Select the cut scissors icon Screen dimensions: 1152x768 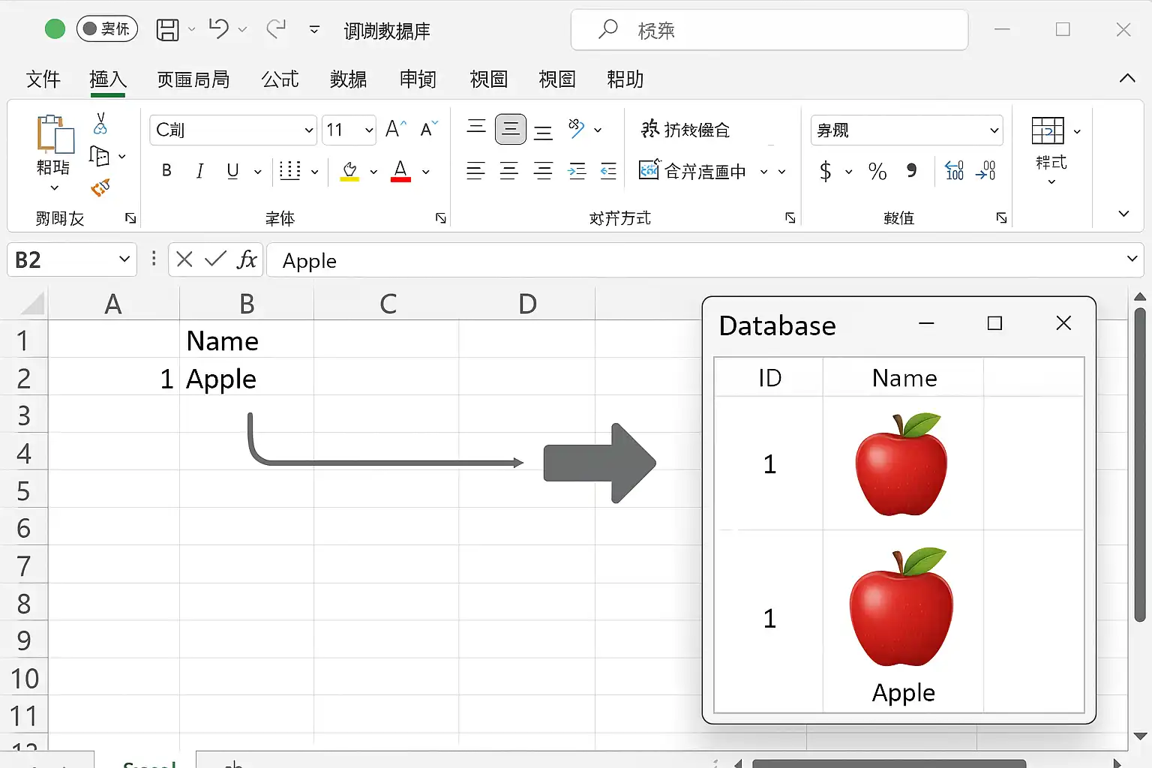click(x=100, y=124)
